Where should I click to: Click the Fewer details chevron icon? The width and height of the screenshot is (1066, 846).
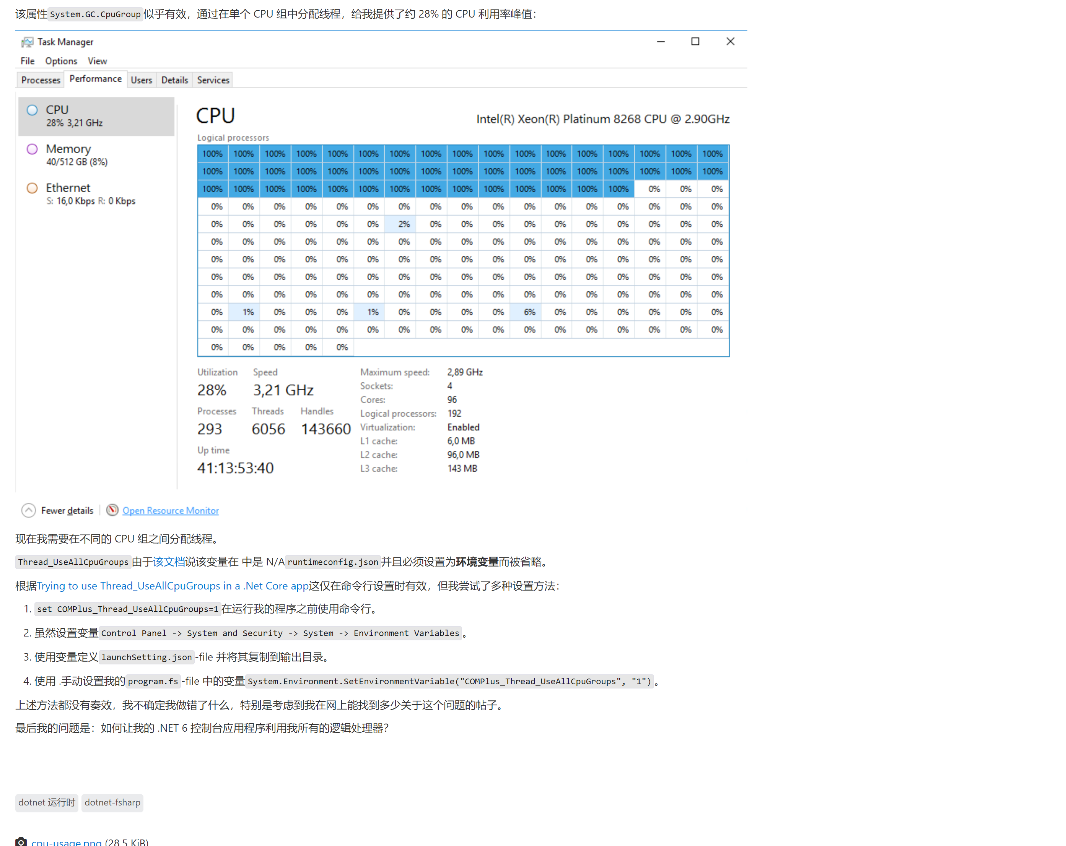click(29, 510)
